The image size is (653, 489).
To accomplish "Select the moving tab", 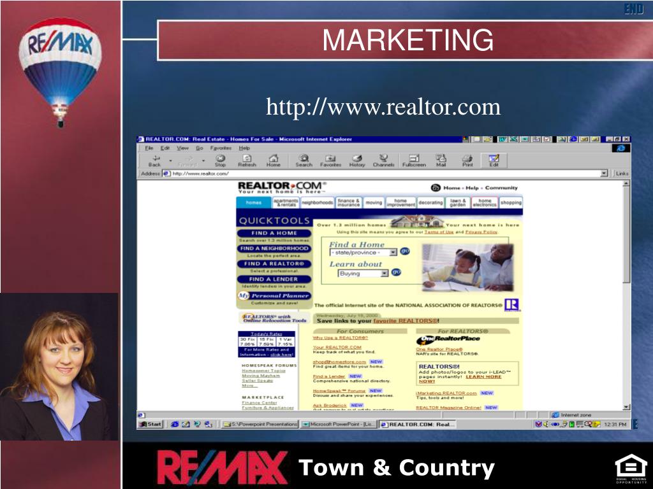I will click(374, 202).
